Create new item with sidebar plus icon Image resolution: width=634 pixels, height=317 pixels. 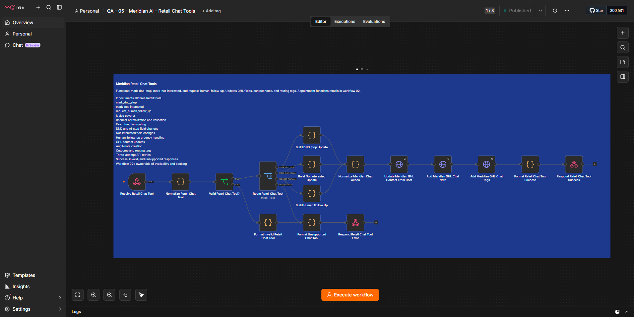pyautogui.click(x=38, y=7)
